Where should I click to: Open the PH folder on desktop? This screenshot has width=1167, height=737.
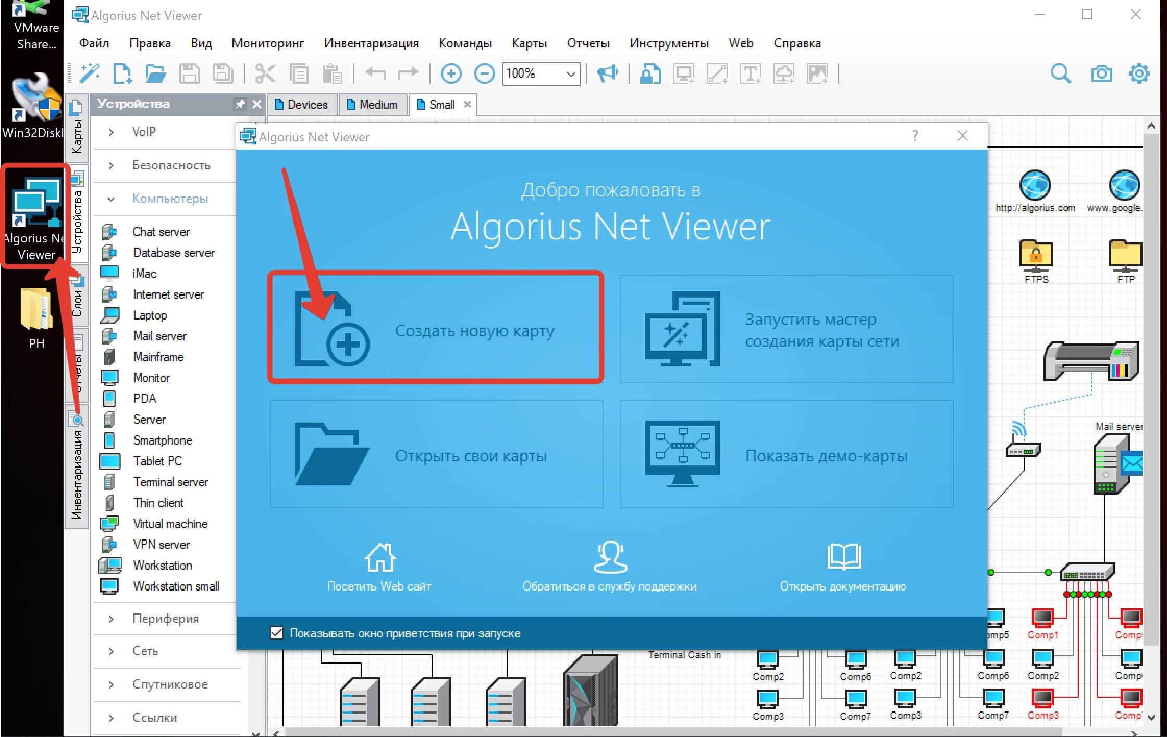pyautogui.click(x=36, y=317)
